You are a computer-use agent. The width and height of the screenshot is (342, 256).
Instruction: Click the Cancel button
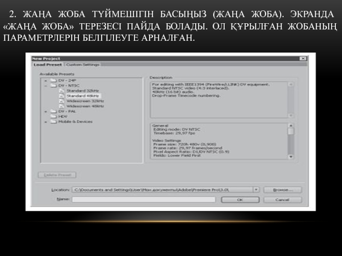283,200
